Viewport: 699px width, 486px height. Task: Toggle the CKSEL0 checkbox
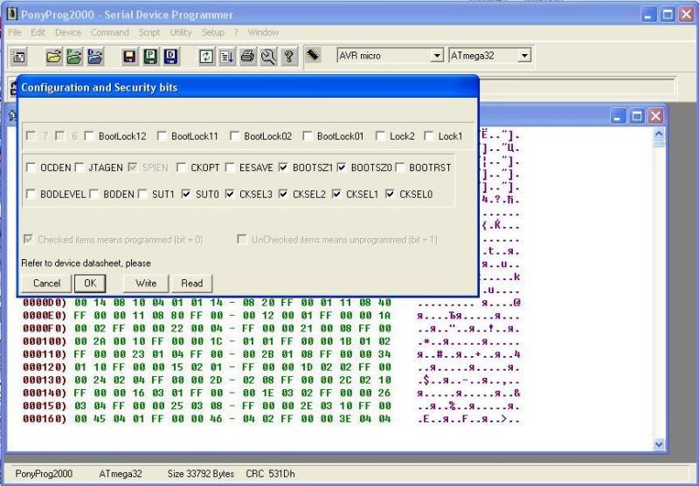pyautogui.click(x=390, y=194)
